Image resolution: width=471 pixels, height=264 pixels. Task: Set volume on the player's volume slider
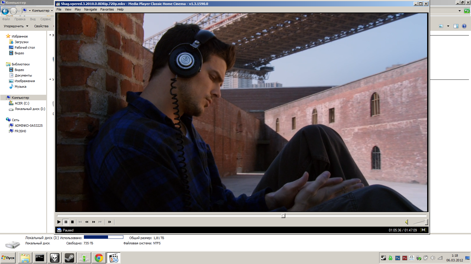420,222
